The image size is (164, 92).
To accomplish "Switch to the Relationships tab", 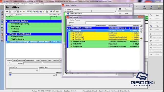I will tap(30, 61).
